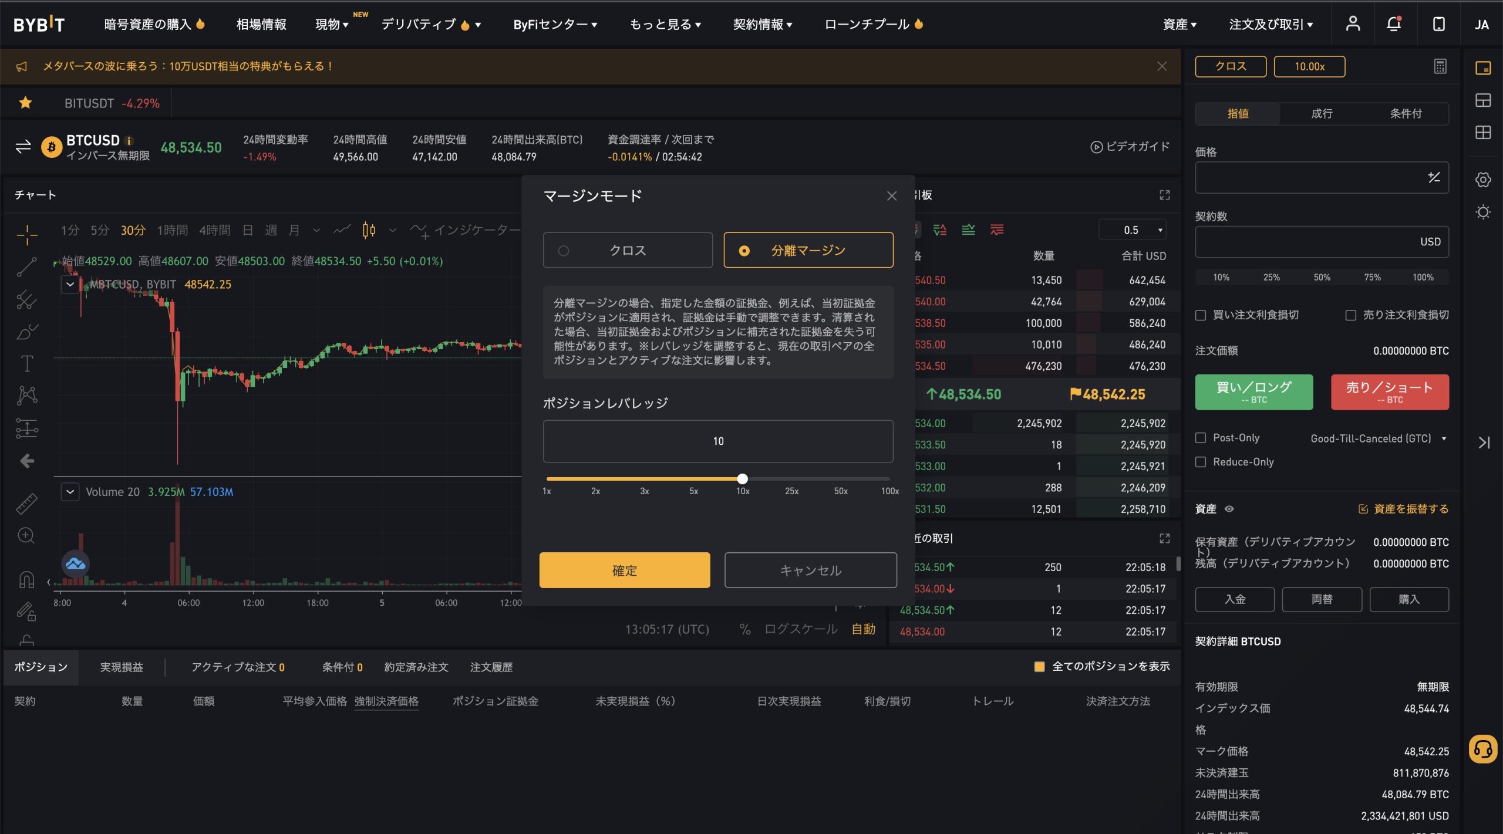The height and width of the screenshot is (834, 1503).
Task: Select the measure ruler tool
Action: [x=26, y=504]
